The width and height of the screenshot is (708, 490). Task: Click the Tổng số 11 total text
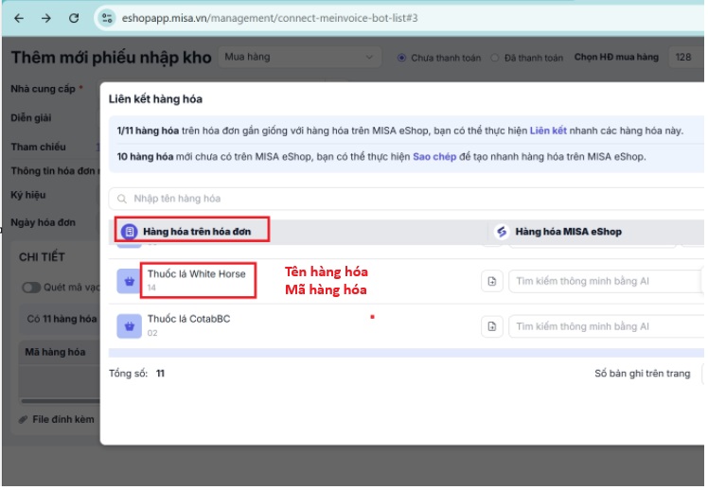(137, 373)
